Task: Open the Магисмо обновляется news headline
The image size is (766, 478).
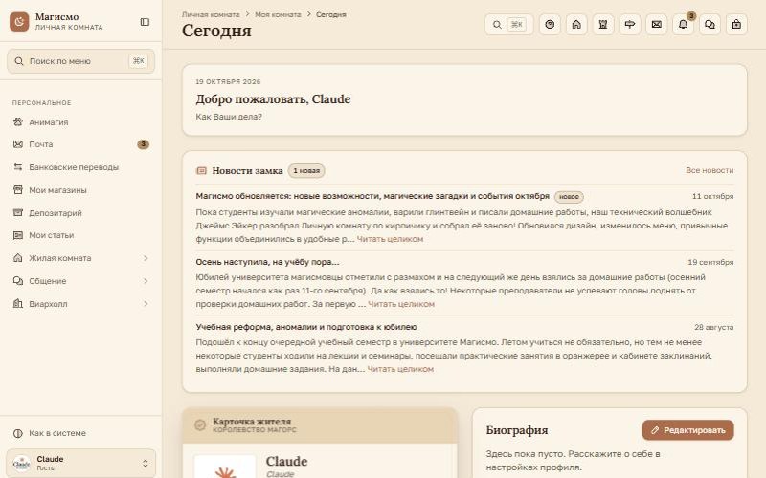Action: click(372, 196)
